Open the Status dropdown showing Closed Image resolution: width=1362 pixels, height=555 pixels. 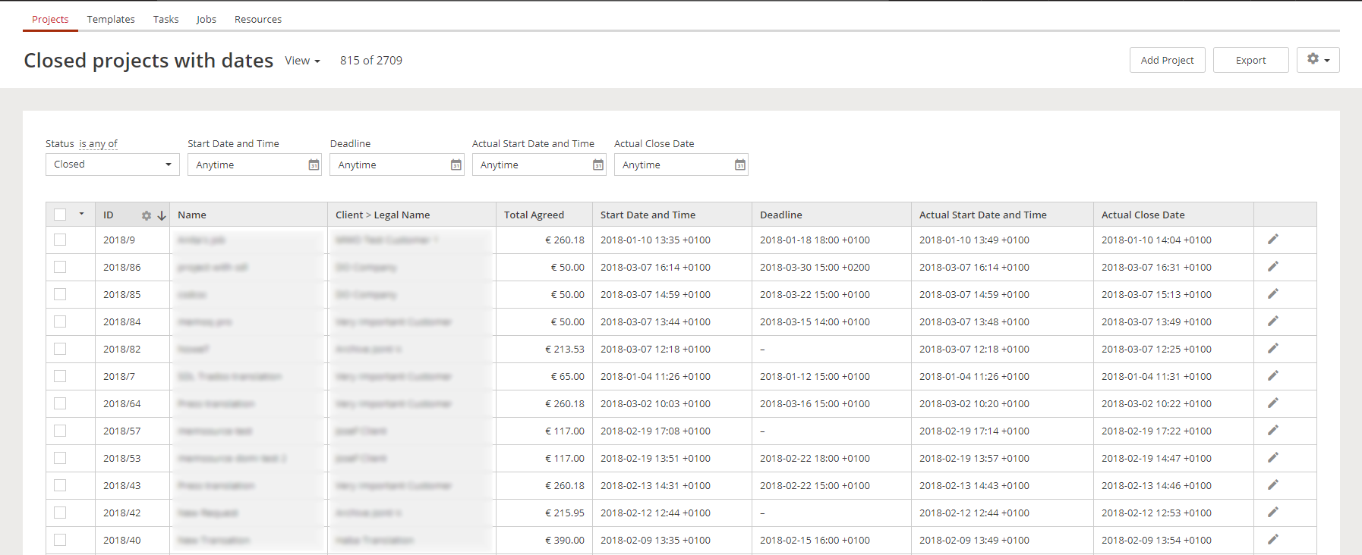coord(112,165)
